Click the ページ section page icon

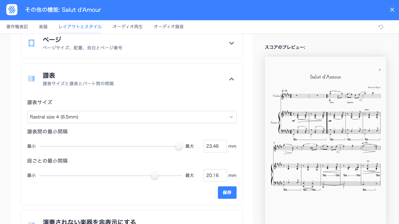(31, 43)
